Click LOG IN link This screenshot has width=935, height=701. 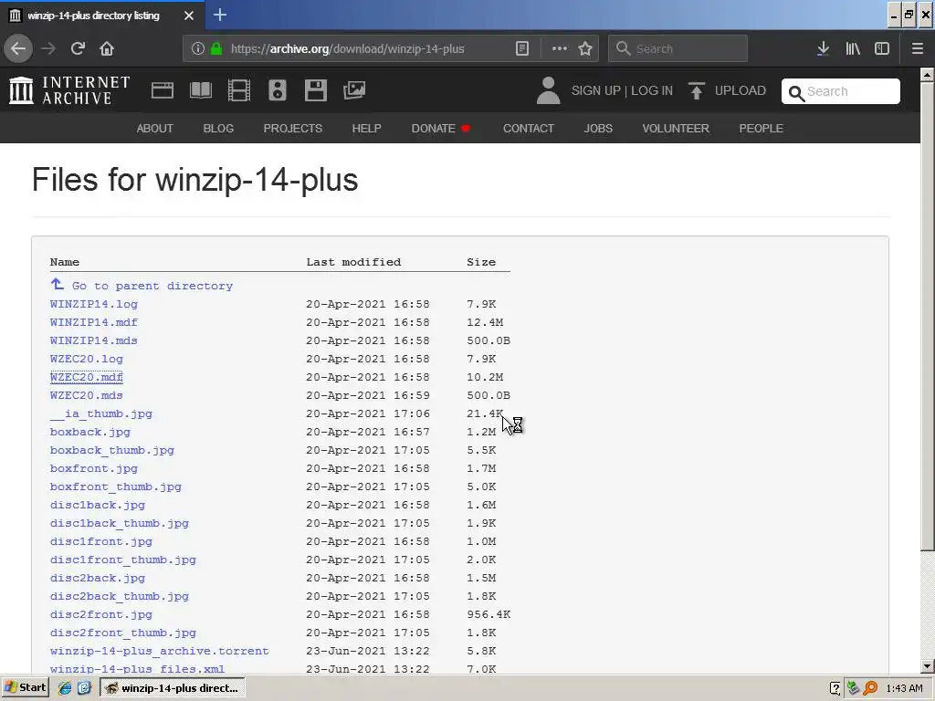point(652,90)
